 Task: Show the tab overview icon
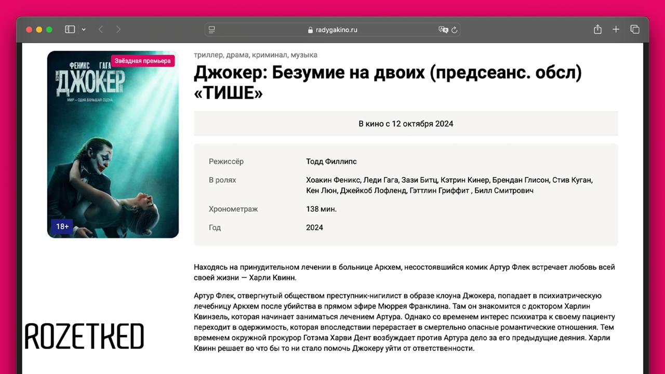tap(634, 30)
